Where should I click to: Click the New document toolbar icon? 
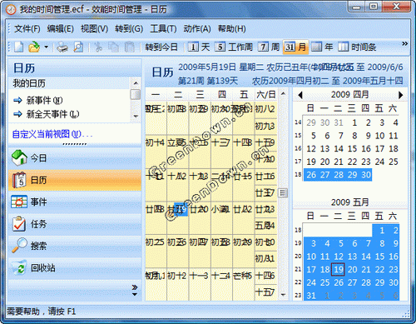[18, 47]
